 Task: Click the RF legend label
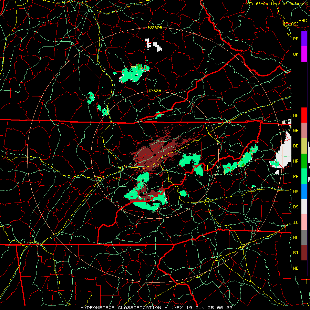(296, 39)
